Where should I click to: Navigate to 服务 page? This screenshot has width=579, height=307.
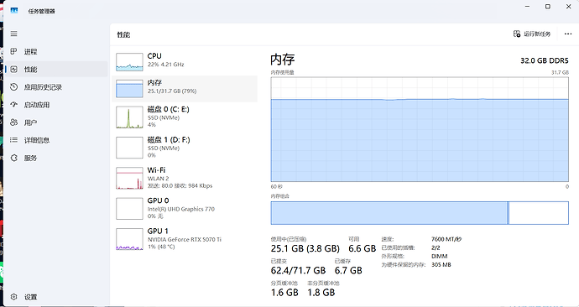tap(56, 158)
